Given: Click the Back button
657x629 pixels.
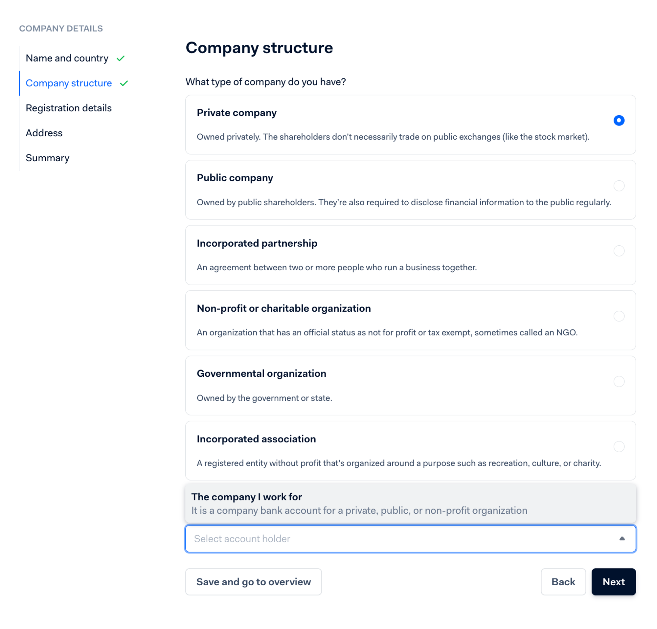Looking at the screenshot, I should pyautogui.click(x=563, y=582).
